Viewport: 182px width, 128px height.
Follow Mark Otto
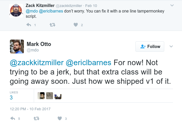tap(150, 47)
